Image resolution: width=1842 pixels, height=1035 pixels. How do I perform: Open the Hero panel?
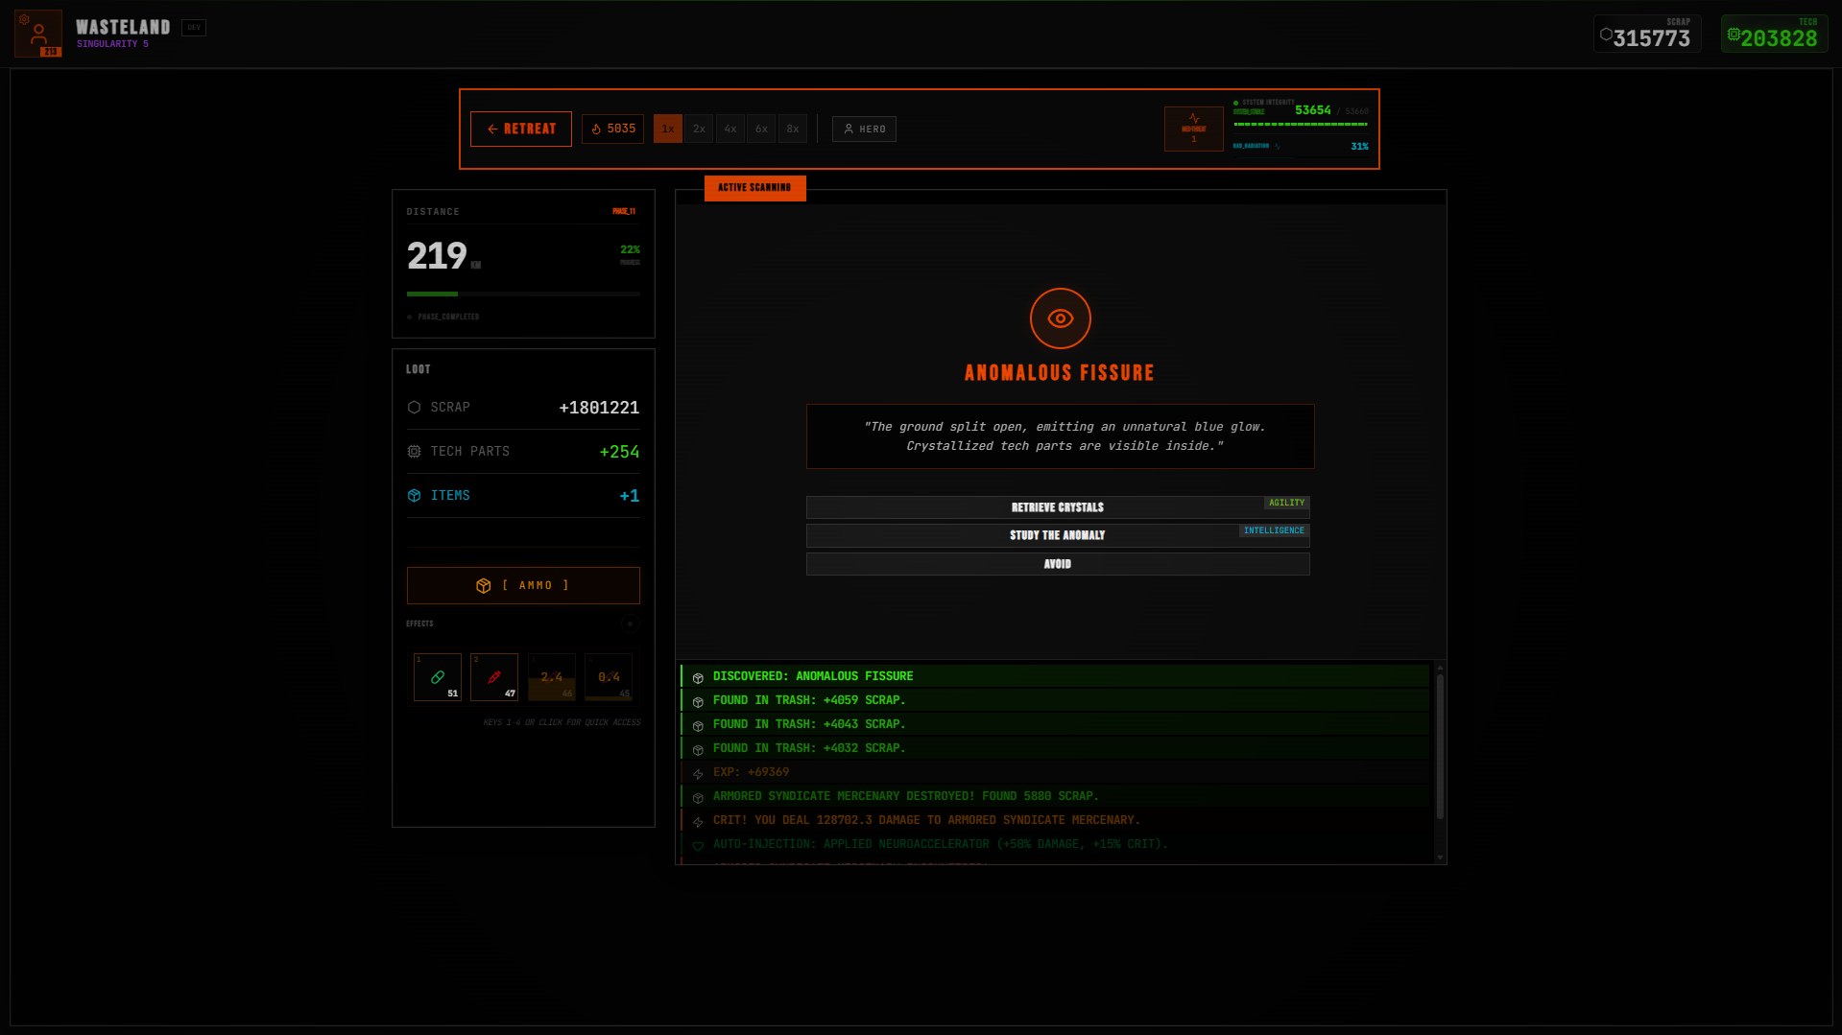(864, 129)
